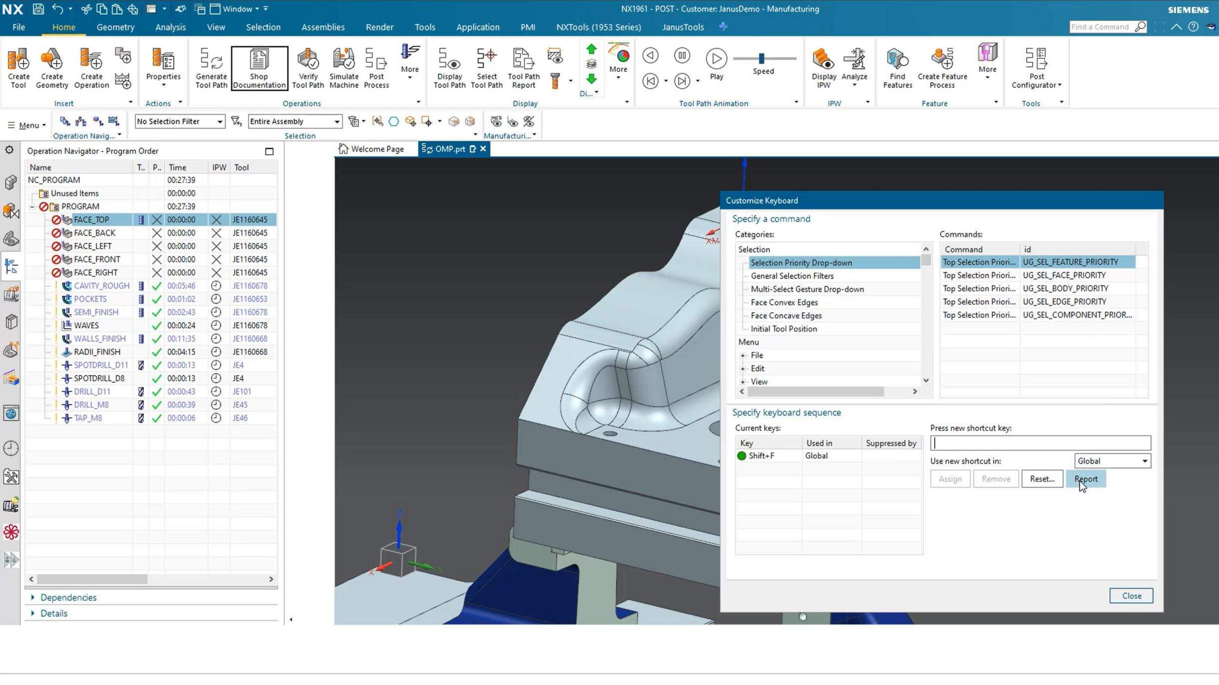Click the Create Geometry icon
This screenshot has width=1219, height=685.
tap(52, 67)
